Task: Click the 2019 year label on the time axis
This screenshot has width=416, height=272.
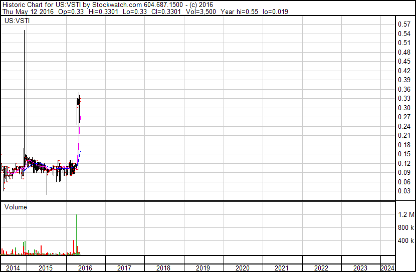Action: [x=203, y=268]
